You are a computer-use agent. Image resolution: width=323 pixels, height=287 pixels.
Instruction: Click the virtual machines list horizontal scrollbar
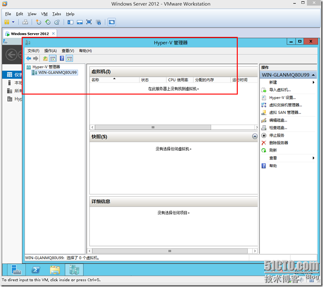coord(153,127)
